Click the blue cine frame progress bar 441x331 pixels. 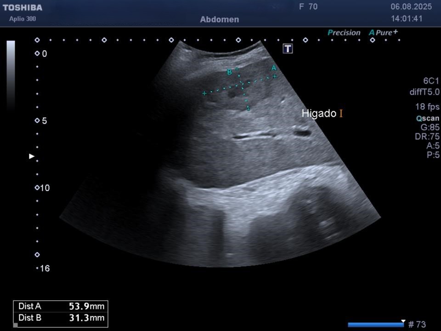click(x=375, y=325)
